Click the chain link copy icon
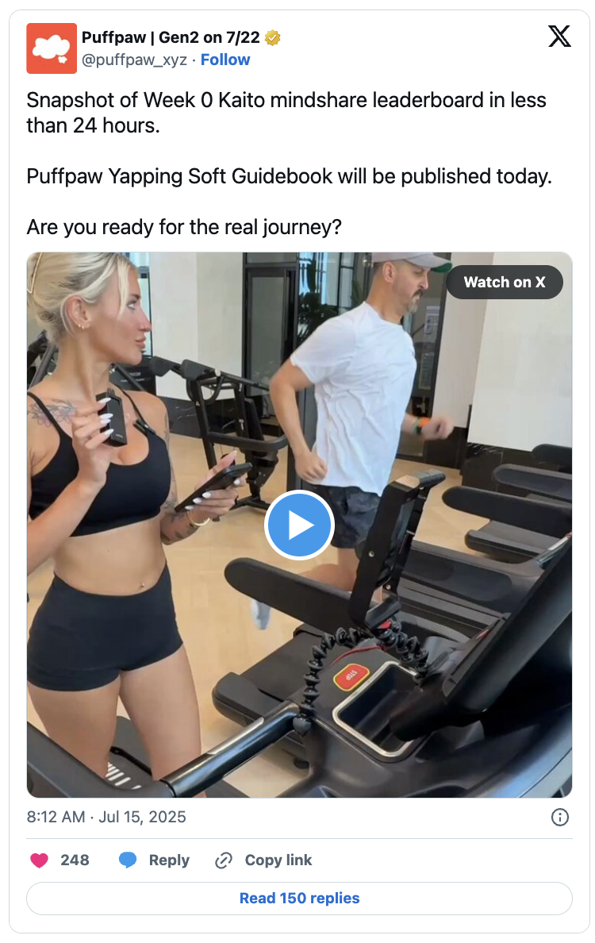Screen dimensions: 595x943 point(224,860)
